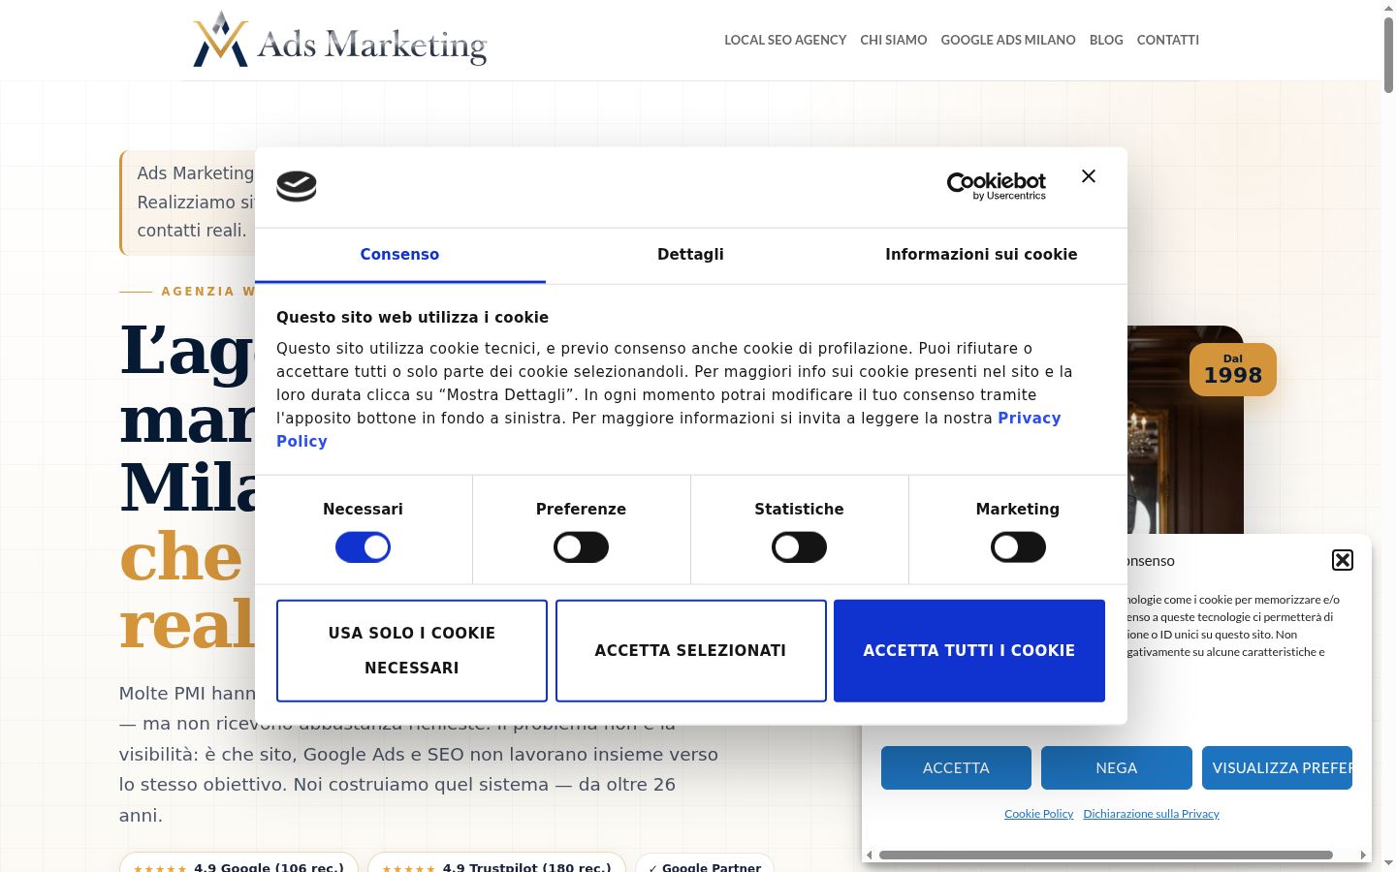
Task: Click the 4.9 Trustpilot reviews badge
Action: (496, 863)
